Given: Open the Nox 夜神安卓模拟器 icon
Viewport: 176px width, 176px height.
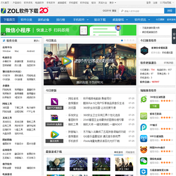Looking at the screenshot, I should pos(144,50).
